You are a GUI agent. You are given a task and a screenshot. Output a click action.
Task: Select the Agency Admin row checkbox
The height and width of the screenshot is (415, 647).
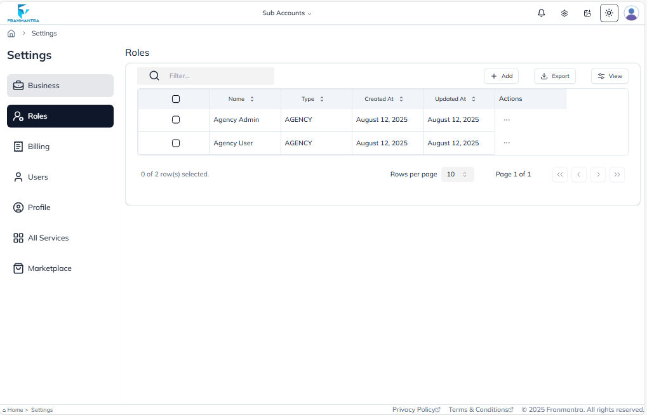point(176,119)
